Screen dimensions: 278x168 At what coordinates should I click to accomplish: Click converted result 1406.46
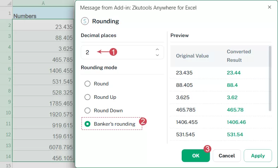[x=236, y=122]
